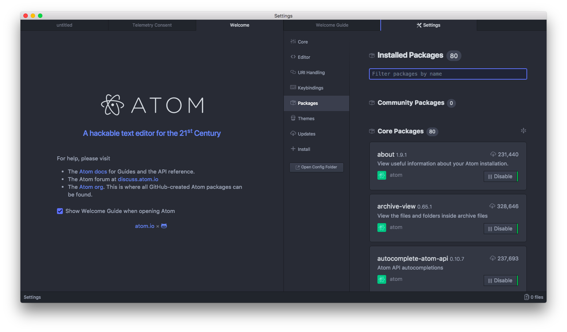Click the Installed Packages heading

pyautogui.click(x=410, y=55)
